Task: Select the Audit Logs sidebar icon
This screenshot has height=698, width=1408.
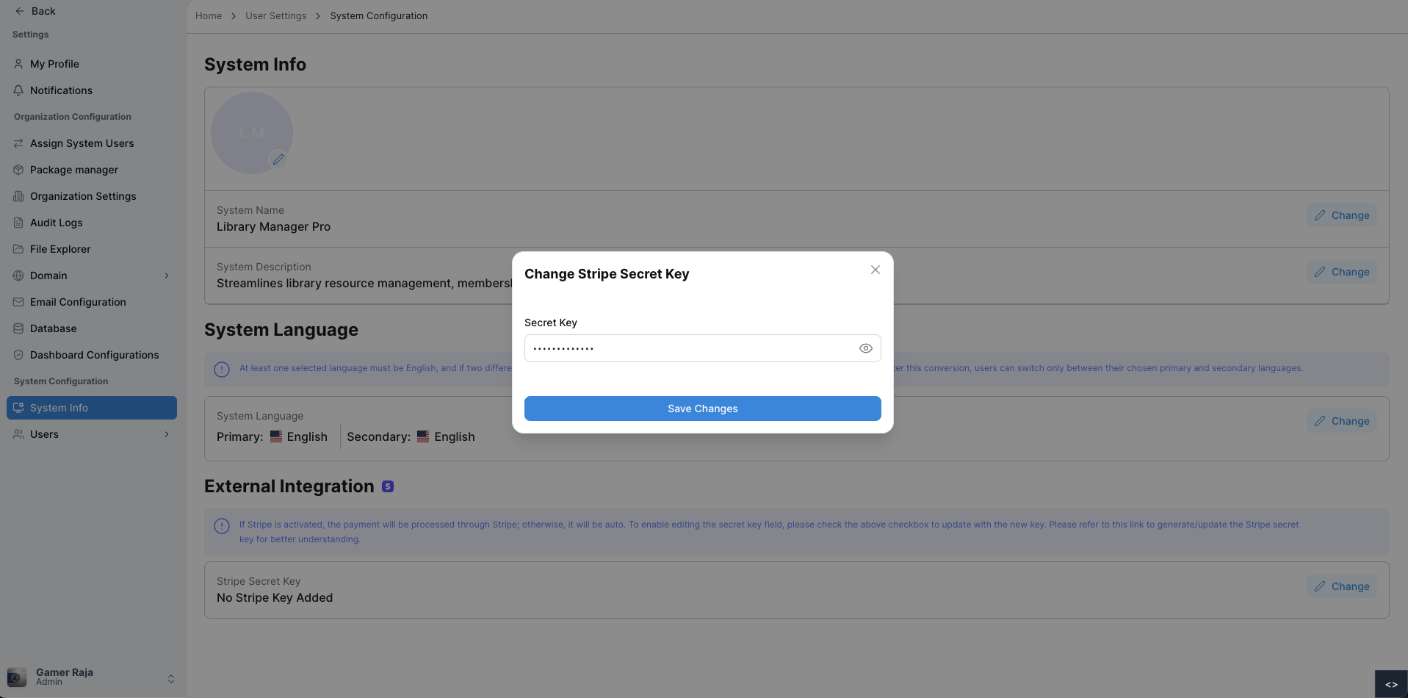Action: pos(18,223)
